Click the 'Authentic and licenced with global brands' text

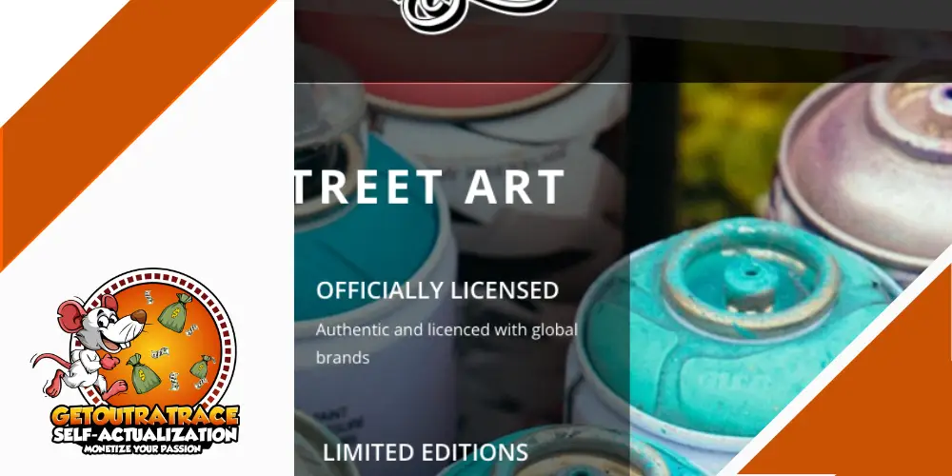446,344
